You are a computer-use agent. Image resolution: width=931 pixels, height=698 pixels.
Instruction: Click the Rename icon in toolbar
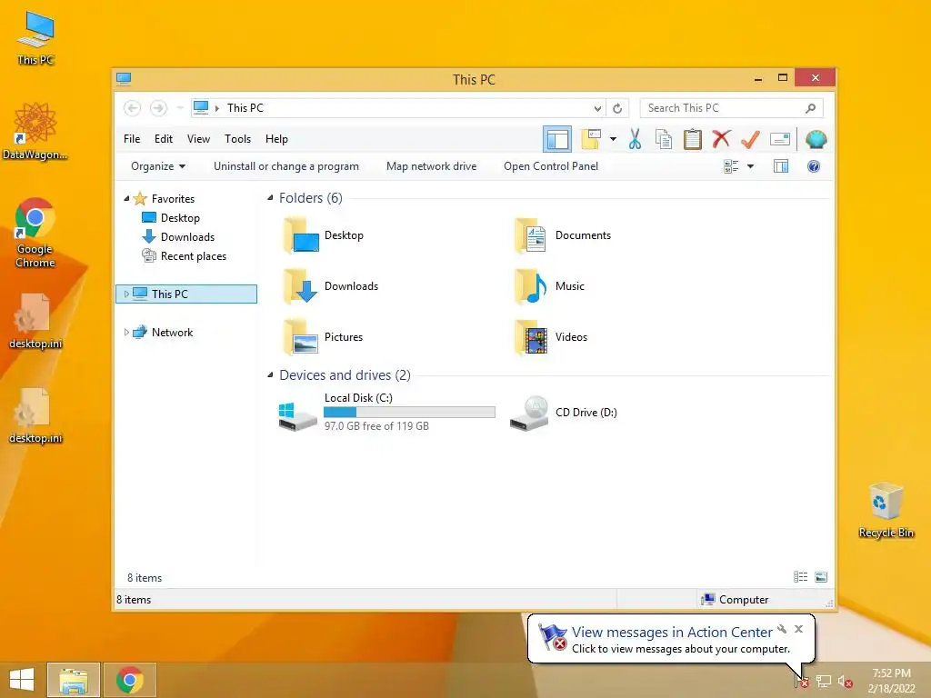(779, 139)
